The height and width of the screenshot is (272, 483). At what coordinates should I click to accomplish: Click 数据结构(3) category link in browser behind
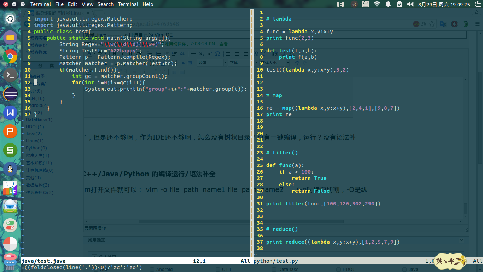[37, 185]
